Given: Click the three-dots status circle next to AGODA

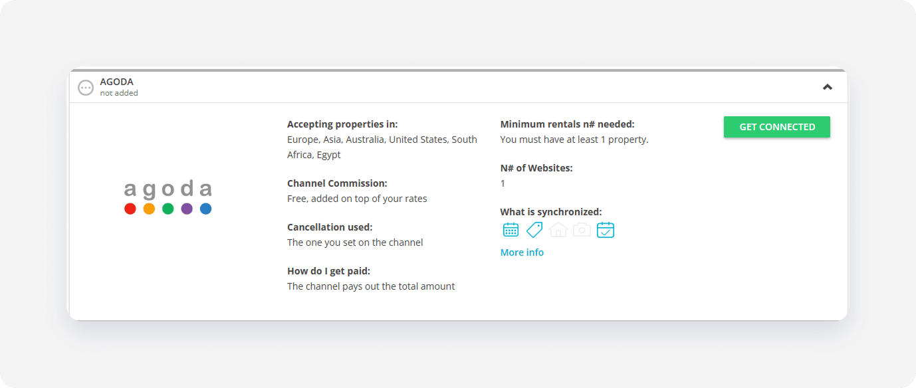Looking at the screenshot, I should click(x=86, y=88).
